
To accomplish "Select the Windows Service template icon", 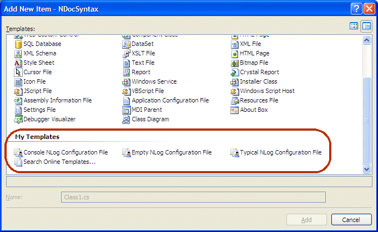I will [127, 81].
